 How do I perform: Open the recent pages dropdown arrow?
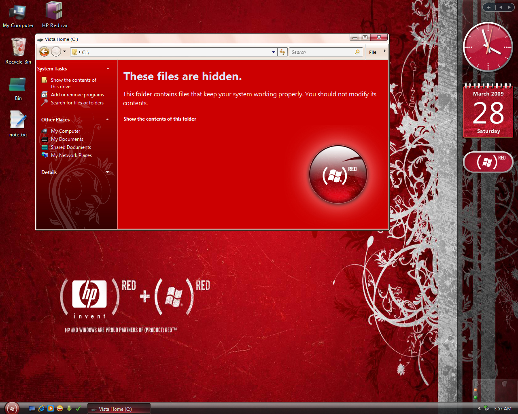point(64,51)
